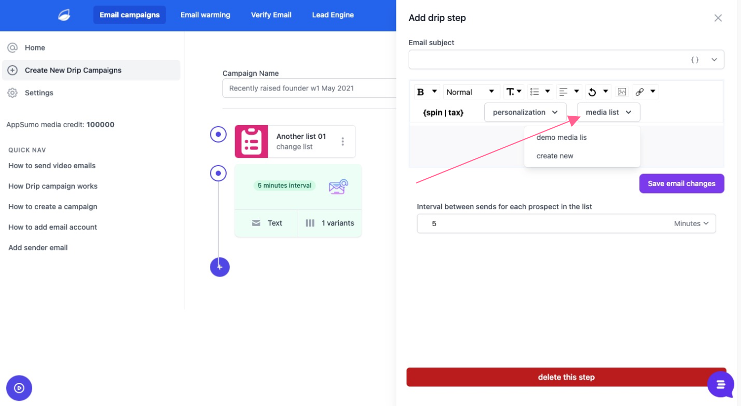Screen dimensions: 741x406
Task: Click Save email changes button
Action: point(681,184)
